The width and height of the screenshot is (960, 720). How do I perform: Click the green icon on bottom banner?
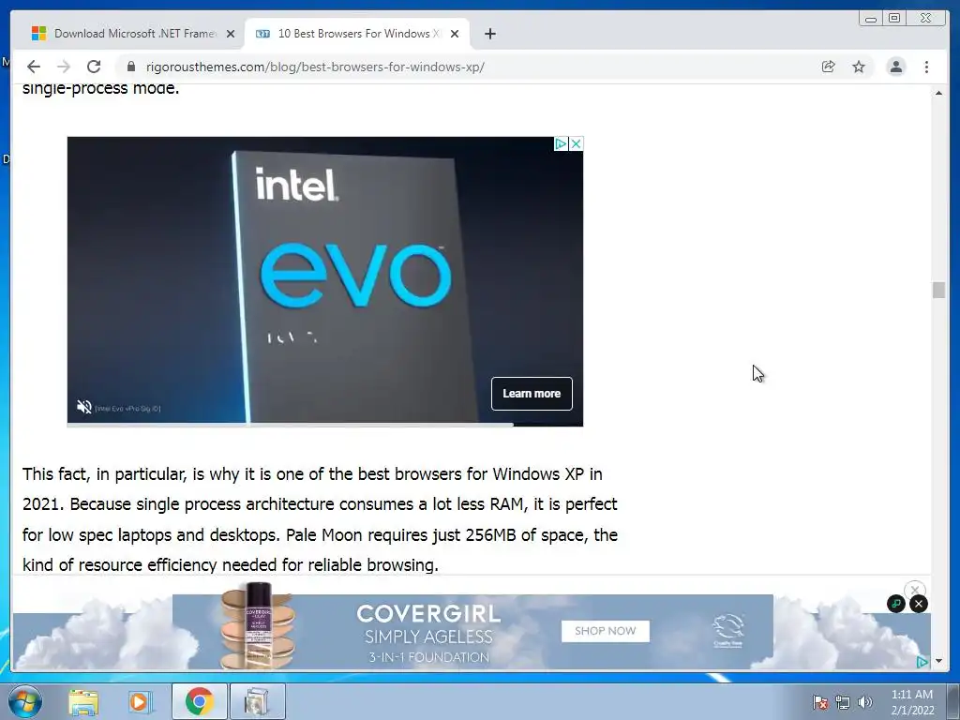pyautogui.click(x=895, y=605)
